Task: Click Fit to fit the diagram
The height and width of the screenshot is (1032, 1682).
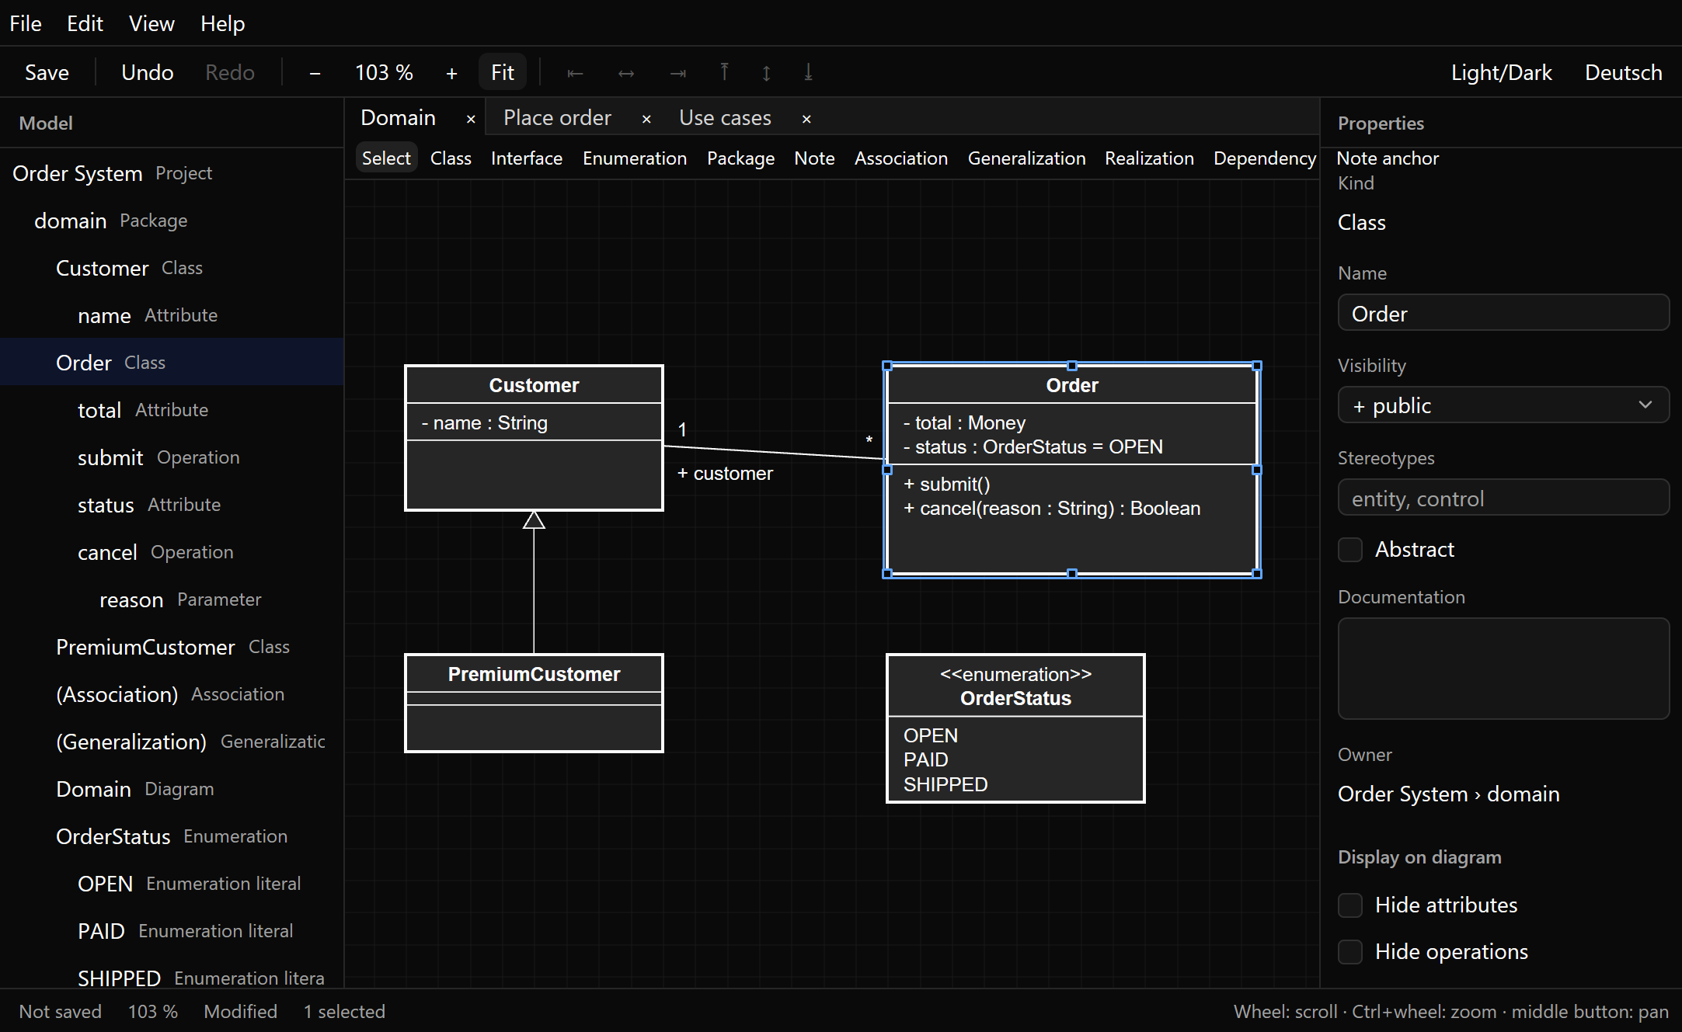Action: (x=503, y=73)
